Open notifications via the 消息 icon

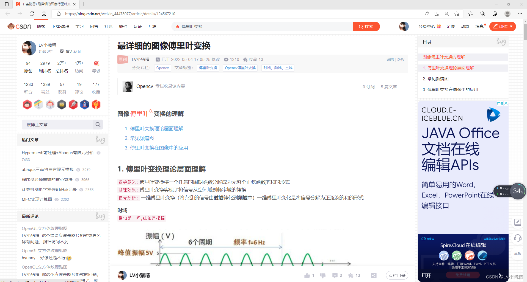point(479,26)
